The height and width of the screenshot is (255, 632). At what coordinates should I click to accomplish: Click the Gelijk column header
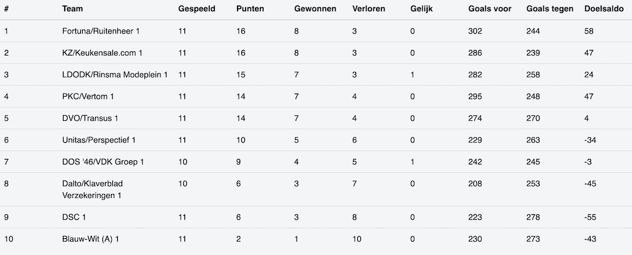coord(421,9)
